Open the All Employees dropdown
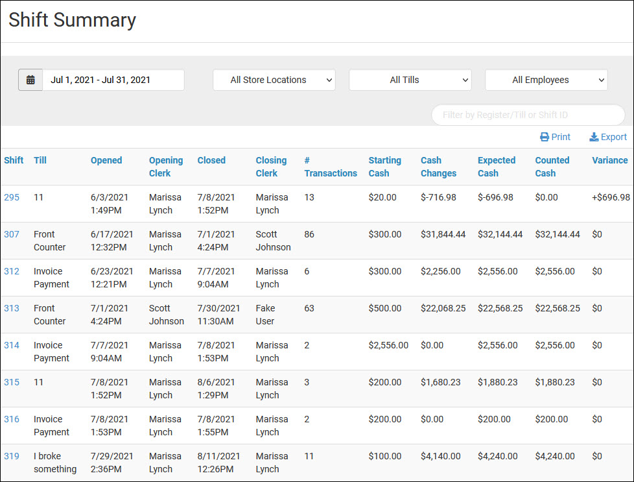634x482 pixels. click(x=546, y=80)
